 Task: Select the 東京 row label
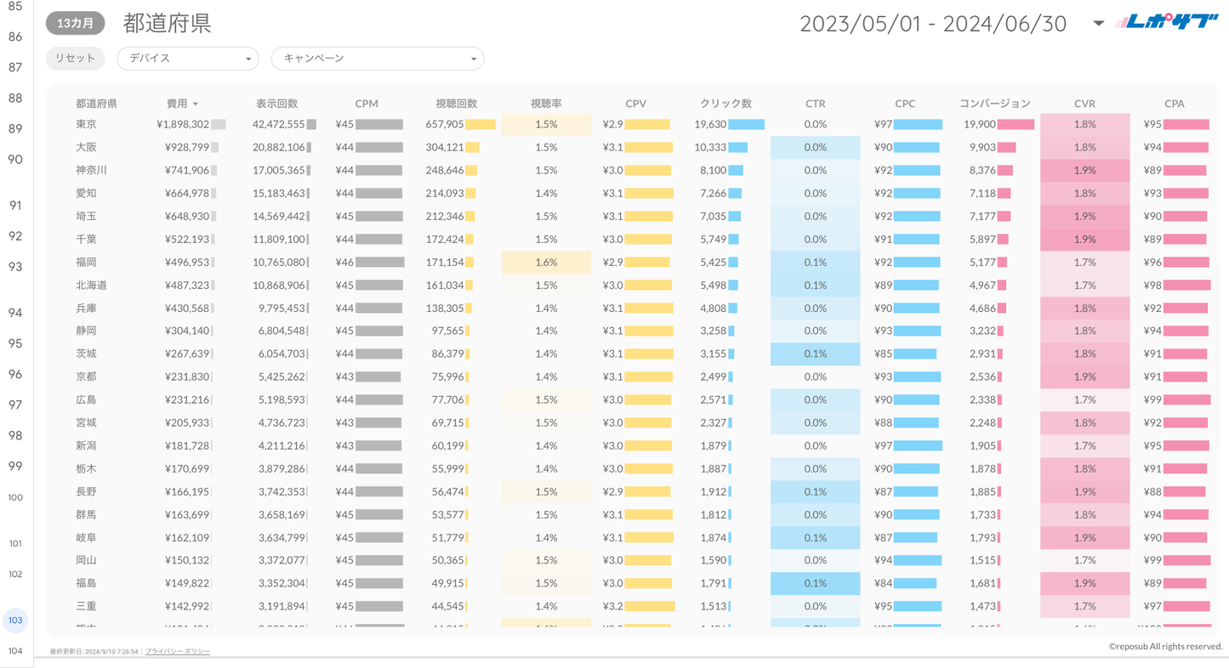coord(86,124)
